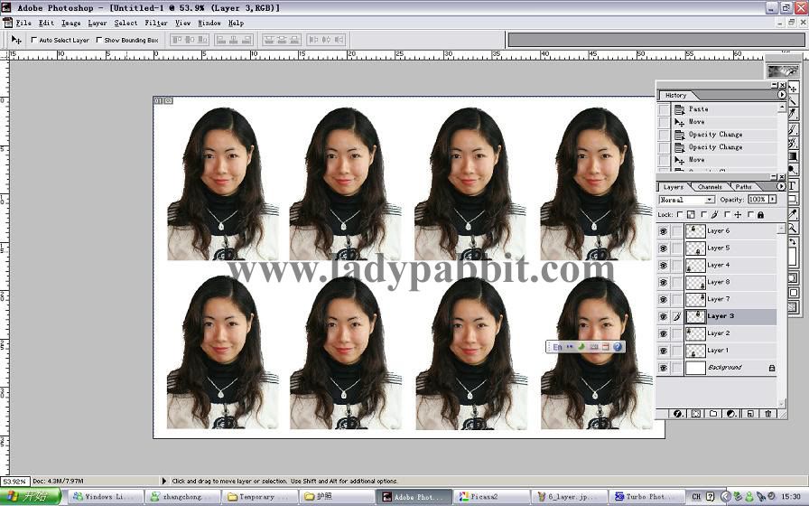The height and width of the screenshot is (506, 809).
Task: Click the Create new set folder icon
Action: point(713,414)
